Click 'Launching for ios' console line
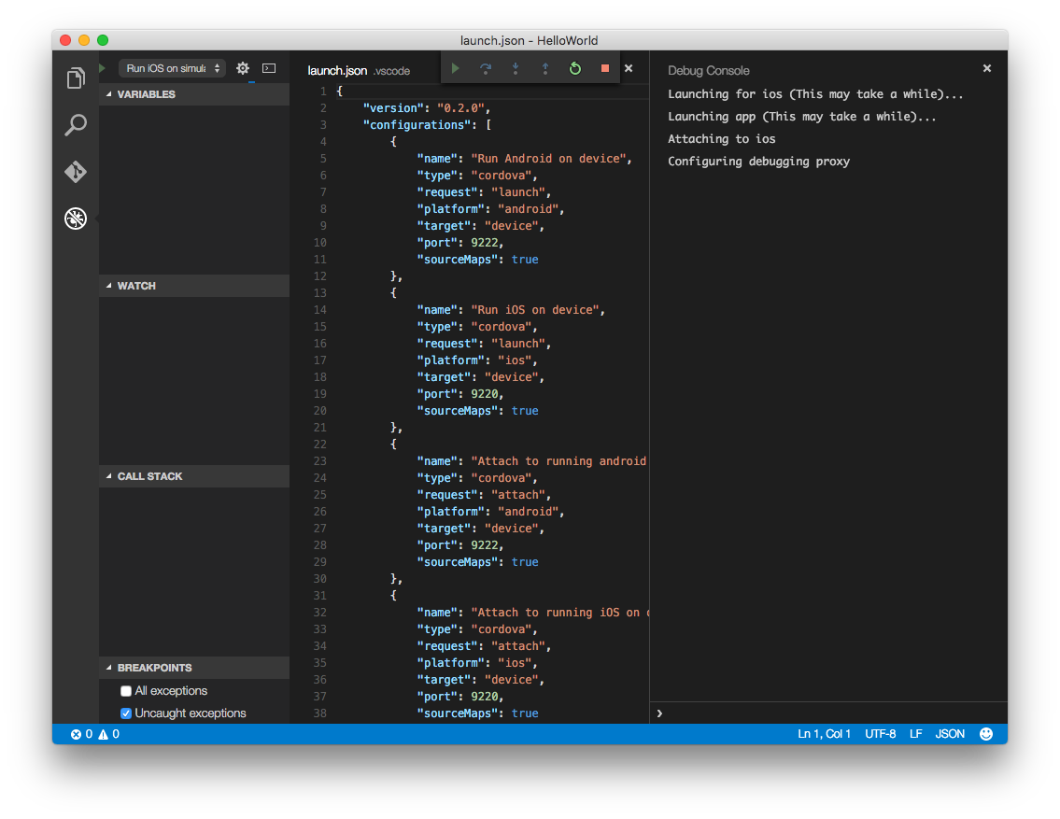Image resolution: width=1060 pixels, height=819 pixels. 815,94
